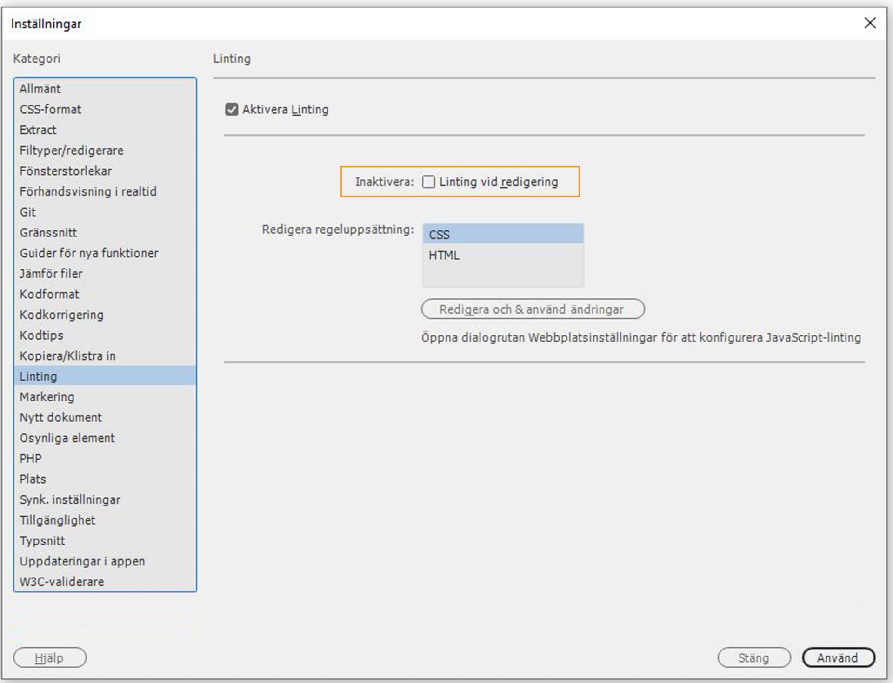893x683 pixels.
Task: Open the Allmänt category
Action: pos(40,89)
